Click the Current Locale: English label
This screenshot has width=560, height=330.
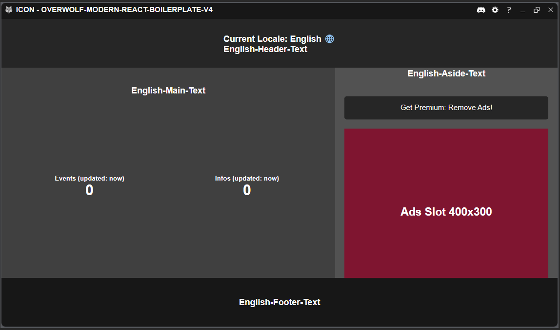click(272, 39)
